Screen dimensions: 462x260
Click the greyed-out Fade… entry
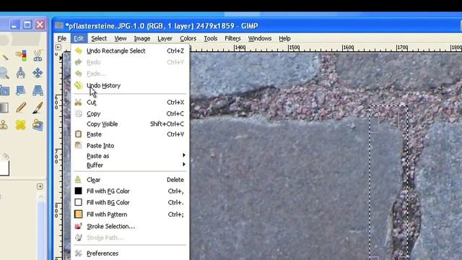(x=130, y=74)
